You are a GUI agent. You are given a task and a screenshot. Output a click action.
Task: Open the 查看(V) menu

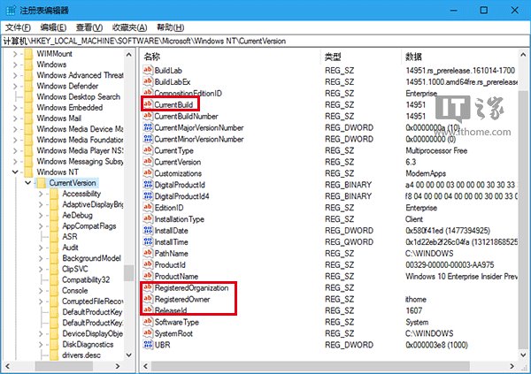click(89, 27)
